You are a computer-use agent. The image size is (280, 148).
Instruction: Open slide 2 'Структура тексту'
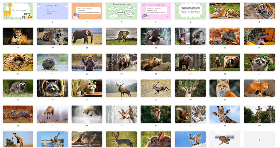point(52,11)
